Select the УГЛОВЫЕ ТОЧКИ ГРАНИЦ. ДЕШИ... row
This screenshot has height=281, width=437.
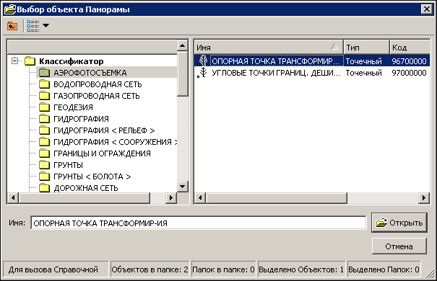pyautogui.click(x=312, y=73)
